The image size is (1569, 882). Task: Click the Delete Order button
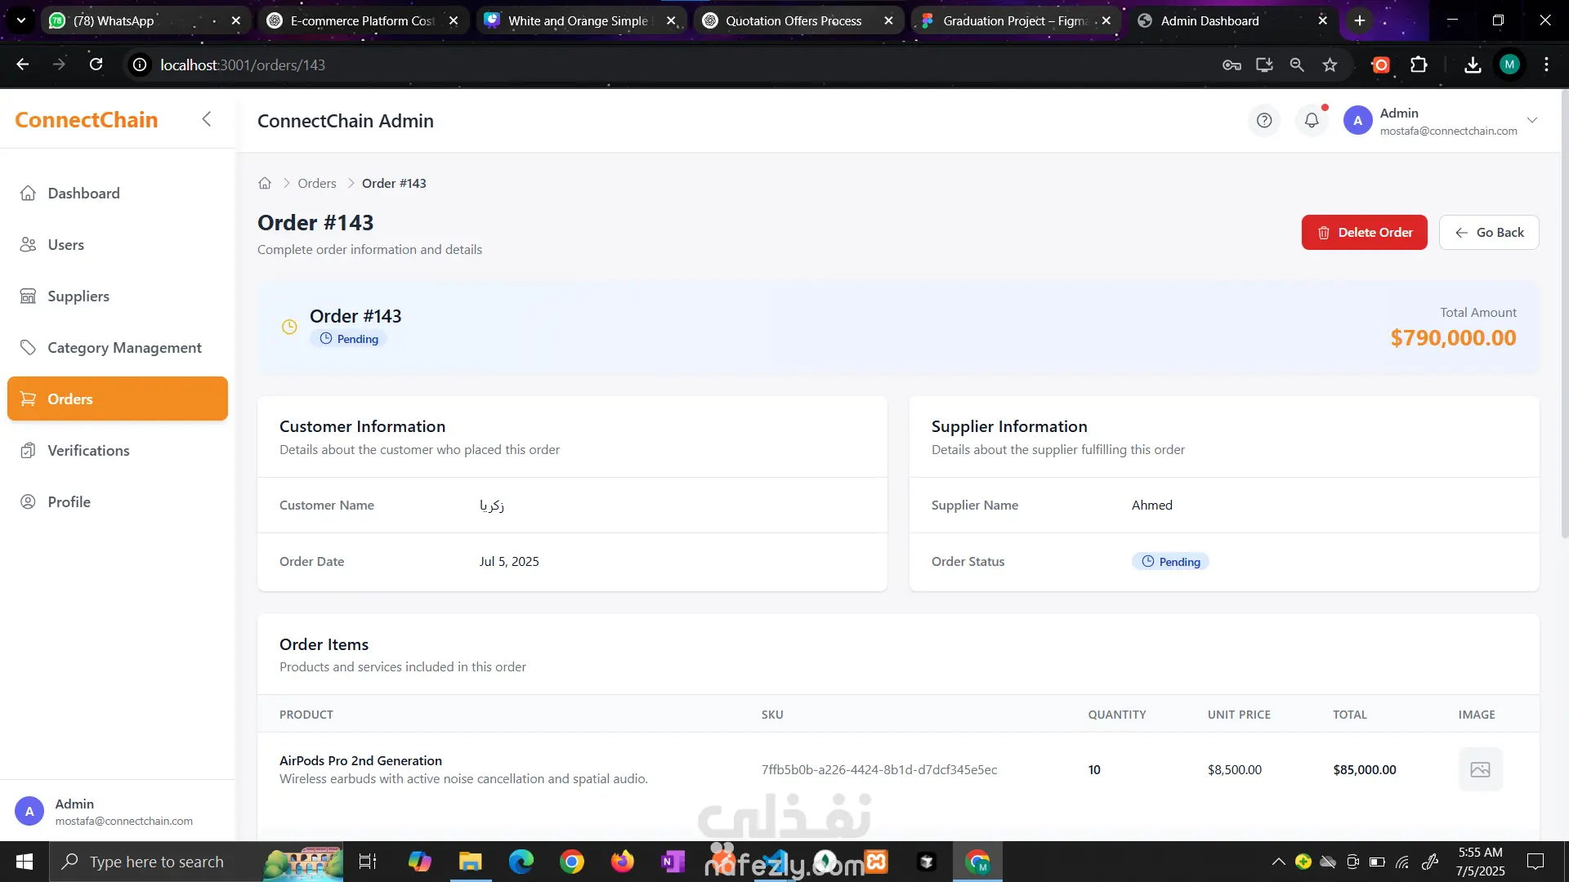1364,233
